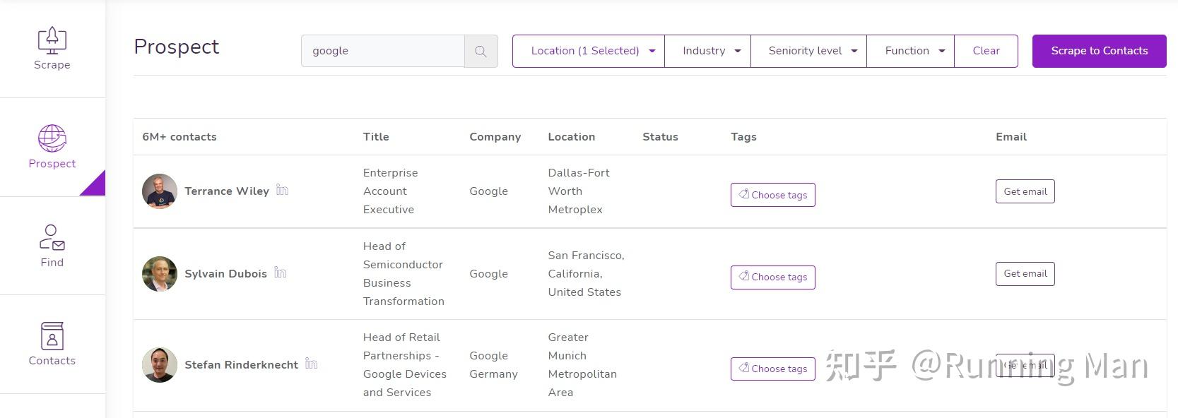Choose tags for Terrance Wiley
The height and width of the screenshot is (418, 1178).
[x=772, y=195]
